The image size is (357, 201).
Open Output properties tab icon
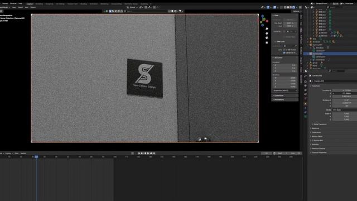pos(306,85)
